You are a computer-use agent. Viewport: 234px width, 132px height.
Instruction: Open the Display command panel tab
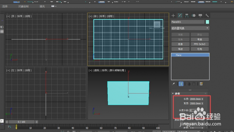[x=200, y=15]
